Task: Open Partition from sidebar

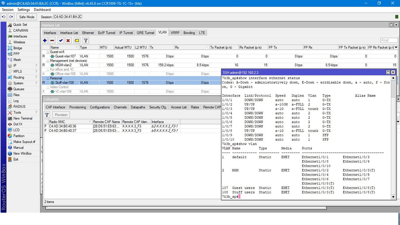Action: [x=19, y=136]
